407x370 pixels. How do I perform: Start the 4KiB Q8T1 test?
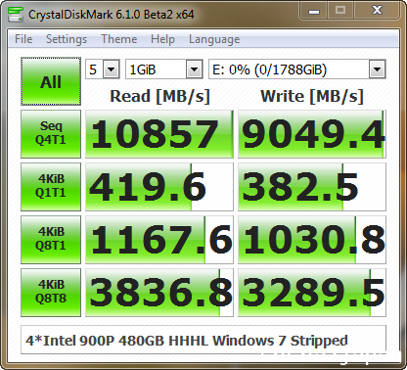51,240
